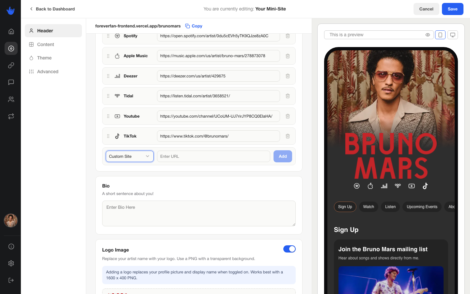The height and width of the screenshot is (294, 470).
Task: Delete the Youtube link row
Action: [288, 116]
